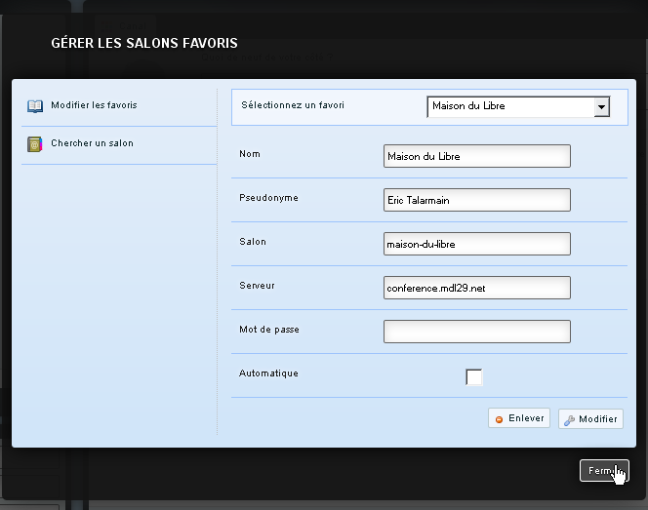Select the Salon input field

[x=476, y=244]
